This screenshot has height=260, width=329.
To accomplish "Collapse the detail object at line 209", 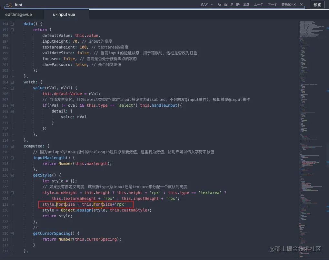I will click(12, 111).
